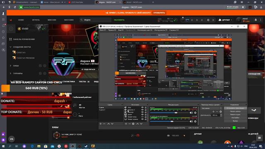This screenshot has width=265, height=149.
Task: Collapse the СОЗДАНИЕ МАТЧА section in FACEIT sidebar
Action: [11, 47]
